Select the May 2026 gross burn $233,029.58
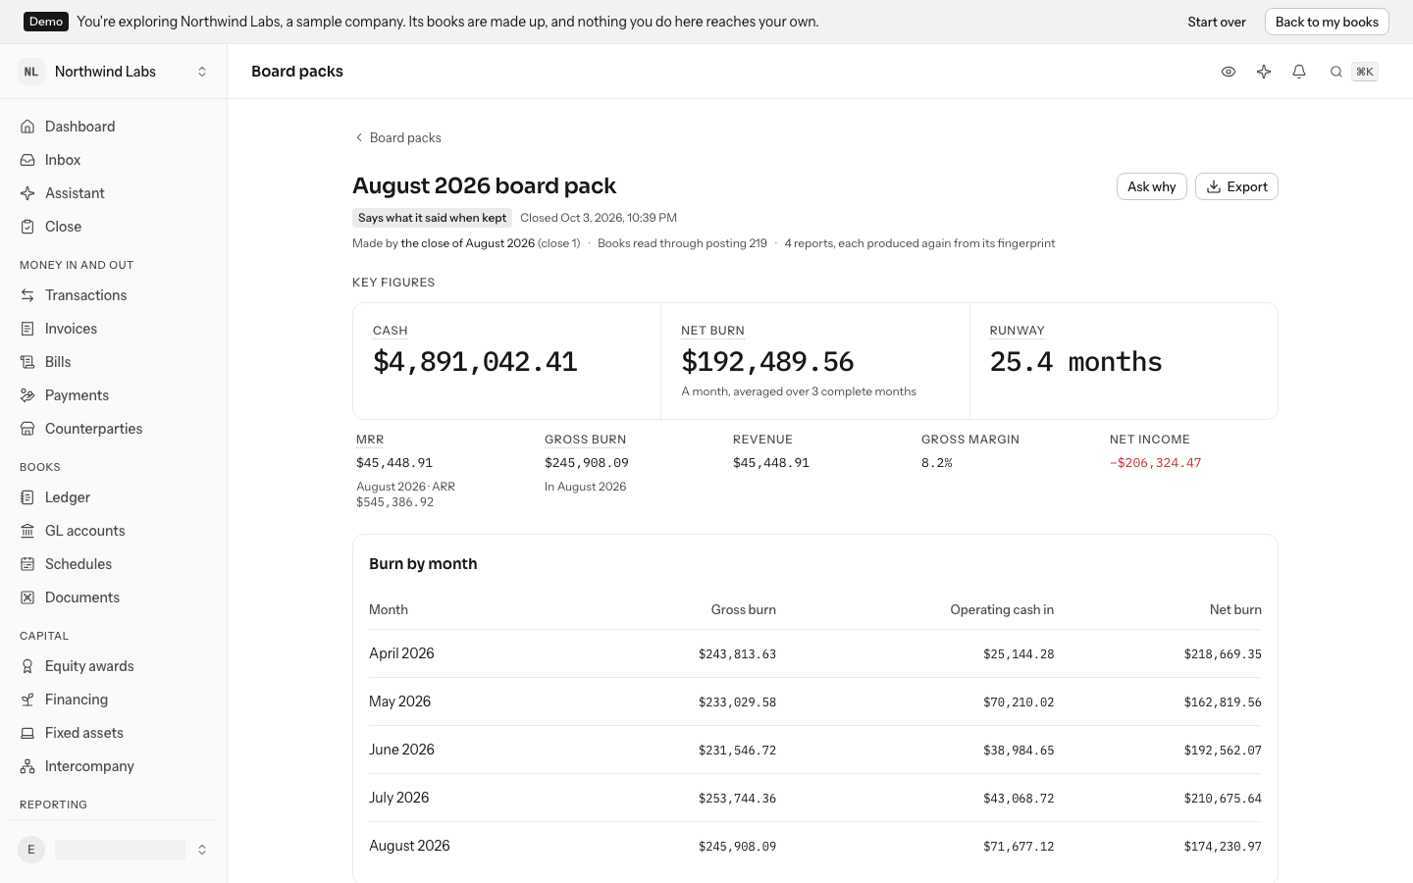Screen dimensions: 1413x883 click(737, 702)
